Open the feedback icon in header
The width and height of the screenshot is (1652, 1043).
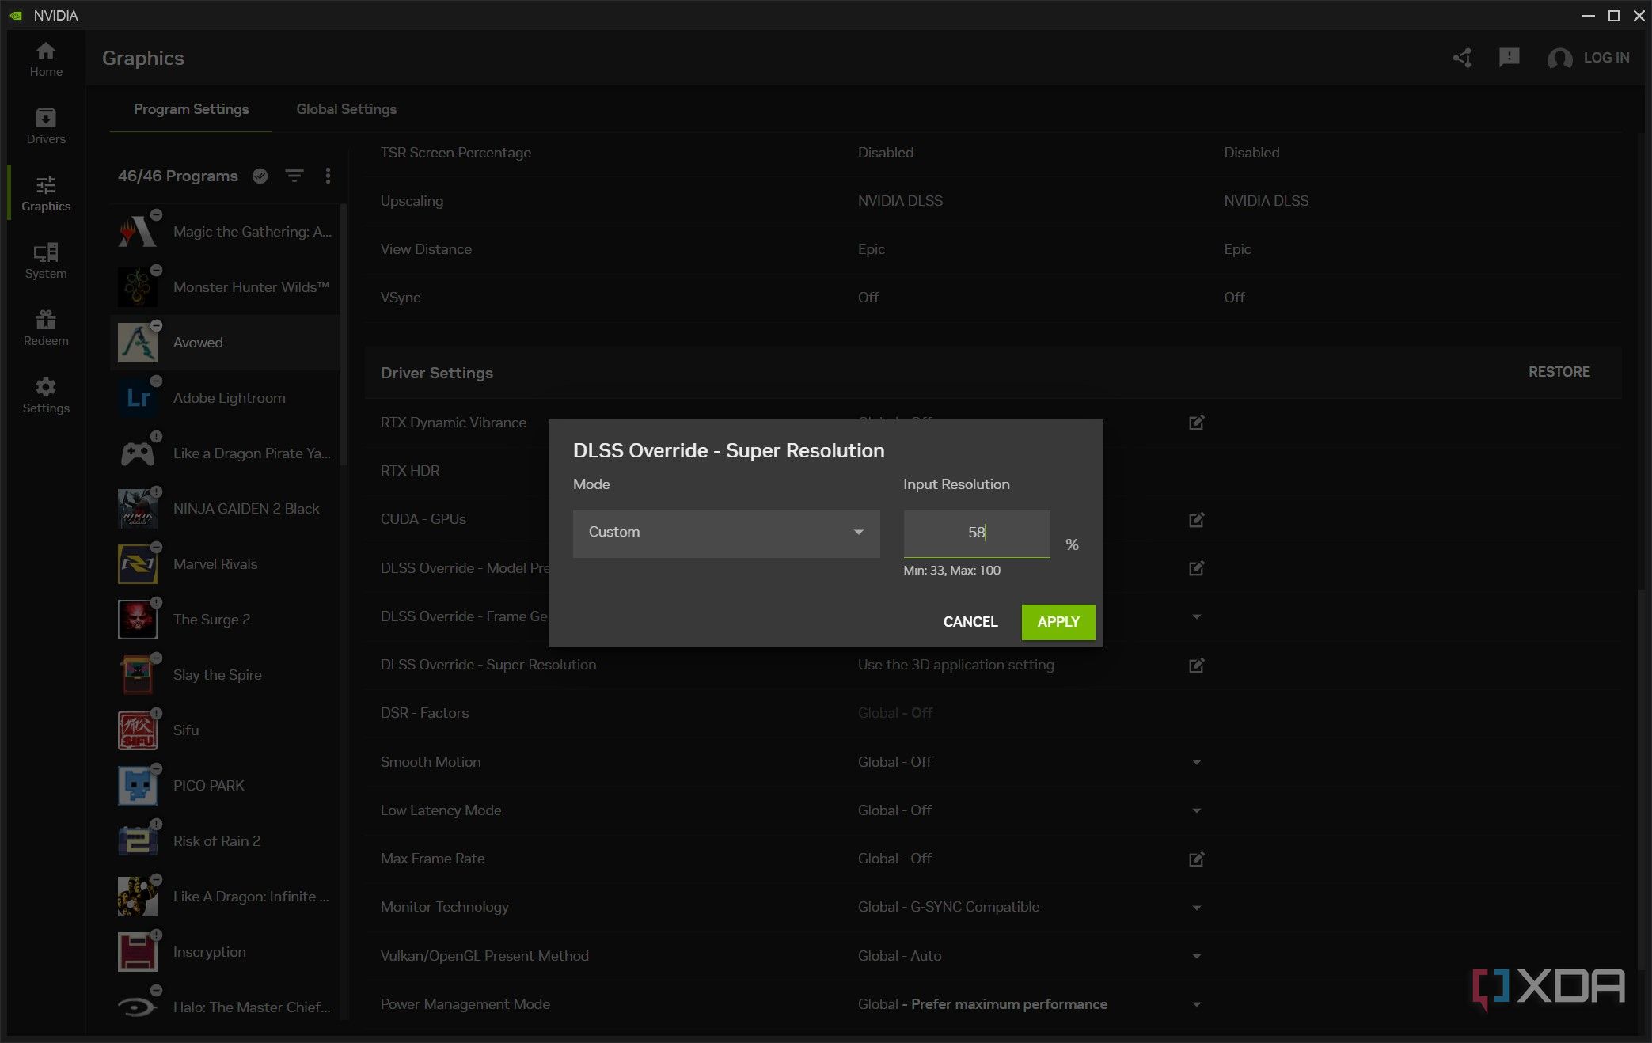click(1509, 57)
